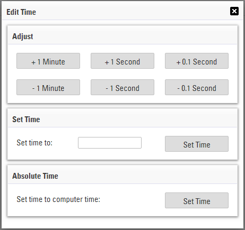This screenshot has height=230, width=245.
Task: Click Set Time beside the text field
Action: coord(197,144)
